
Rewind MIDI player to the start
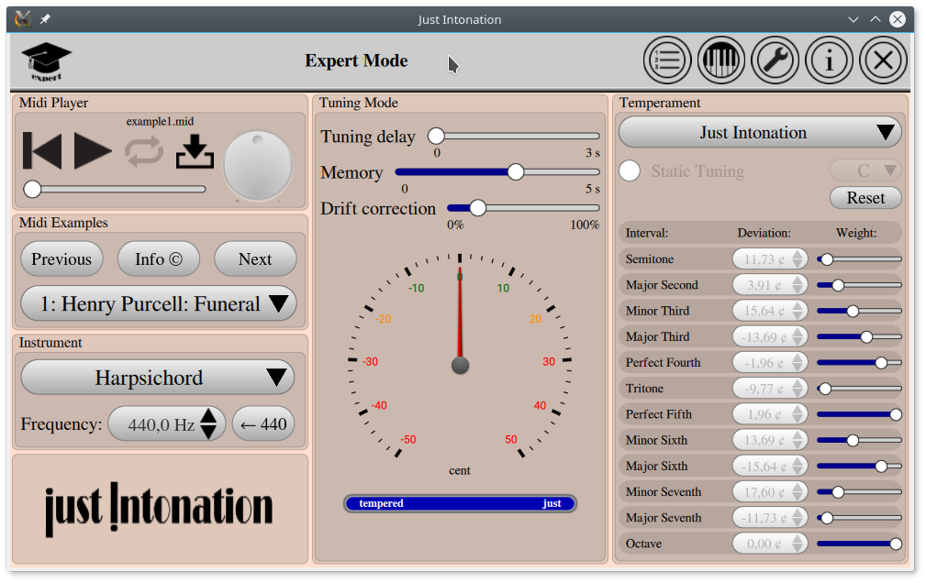click(x=42, y=151)
